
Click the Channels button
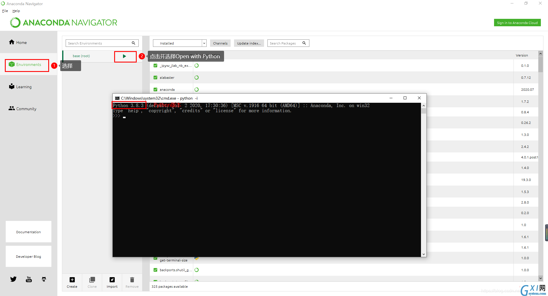[x=220, y=43]
